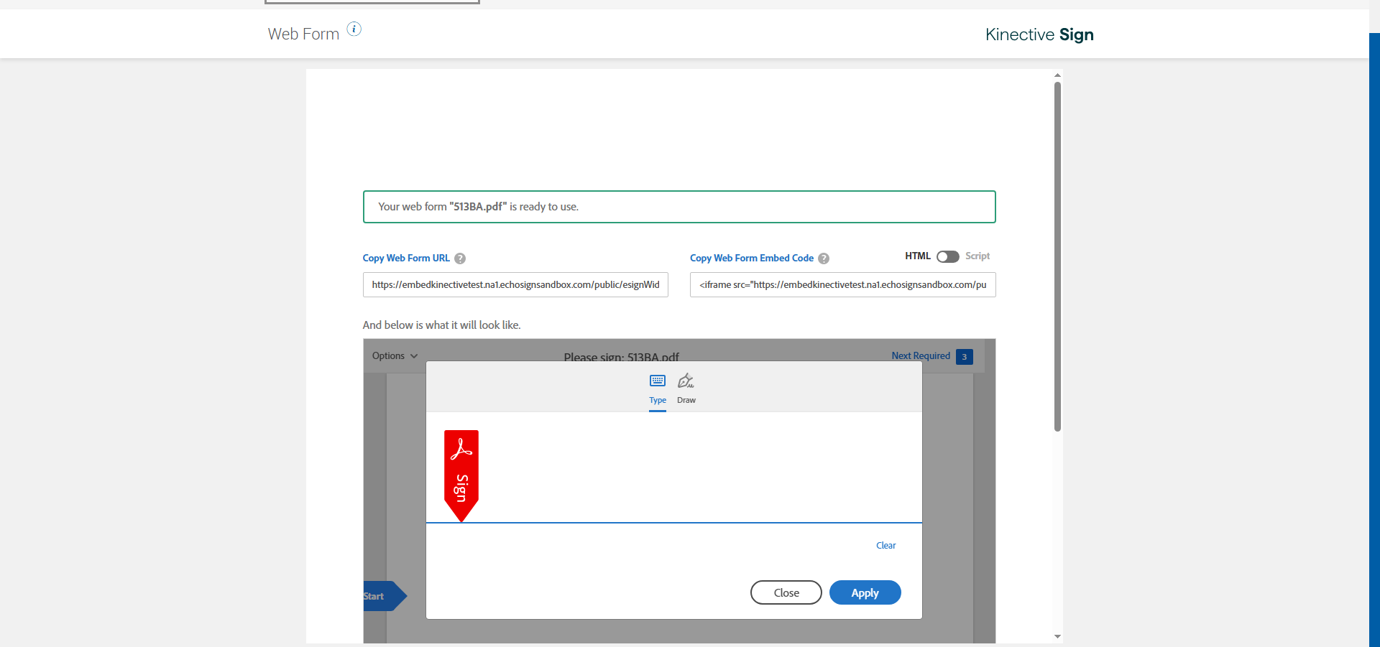Screen dimensions: 1380x647
Task: Click "And below is what it will look like."
Action: click(x=441, y=325)
